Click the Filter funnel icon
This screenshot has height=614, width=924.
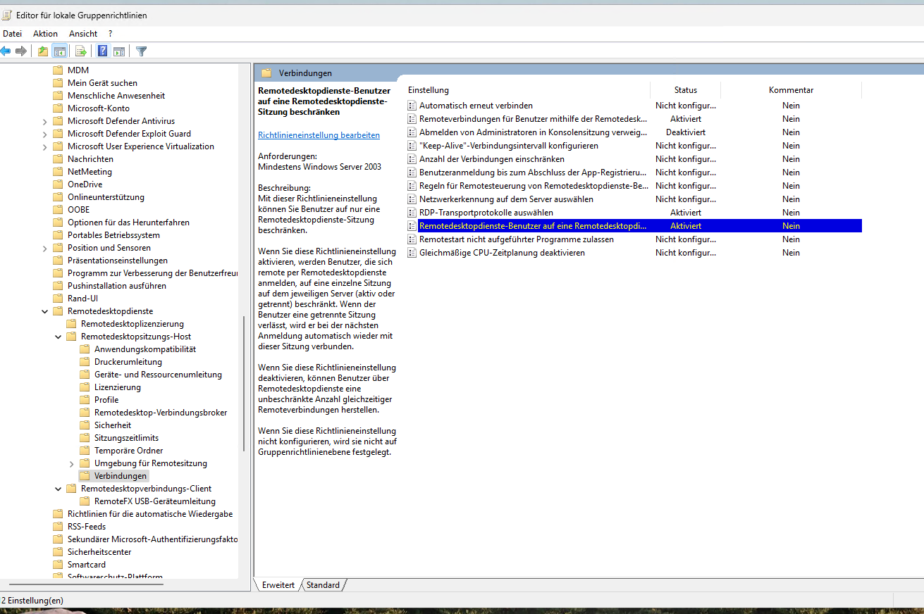[142, 51]
